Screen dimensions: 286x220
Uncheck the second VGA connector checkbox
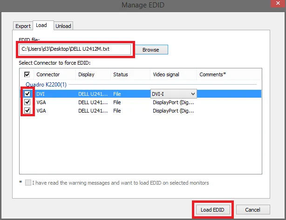click(x=27, y=110)
